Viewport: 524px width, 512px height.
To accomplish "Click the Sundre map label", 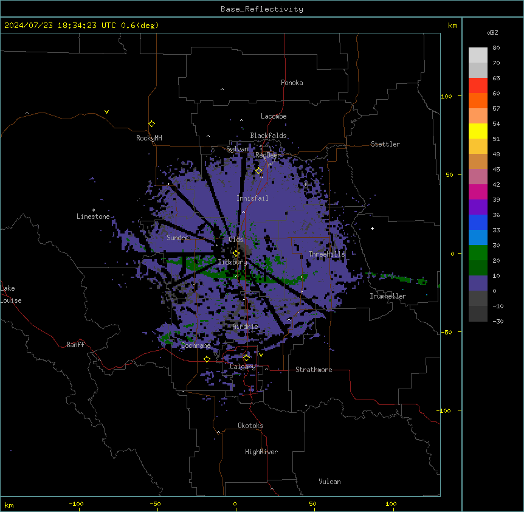I will pos(178,238).
